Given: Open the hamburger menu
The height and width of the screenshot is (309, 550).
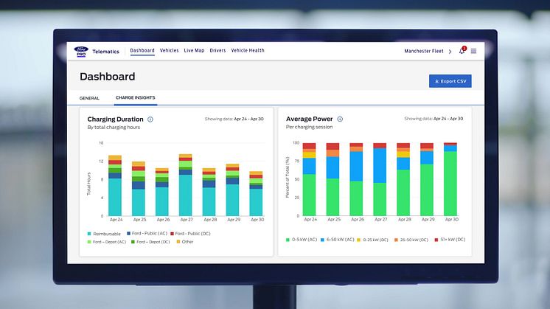Looking at the screenshot, I should [473, 51].
